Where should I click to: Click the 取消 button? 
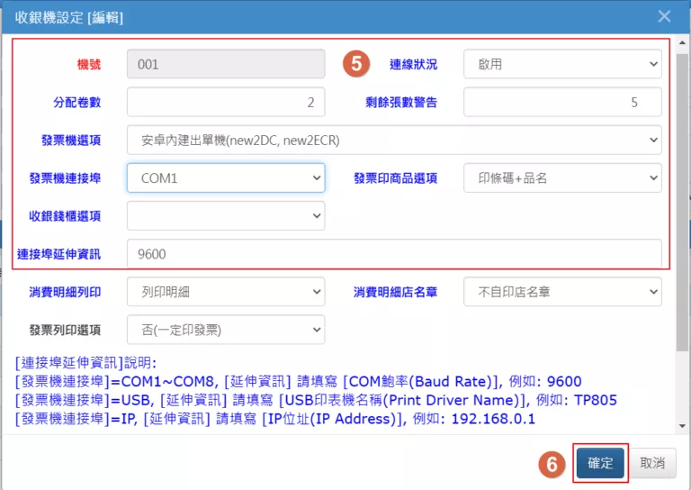click(x=652, y=463)
